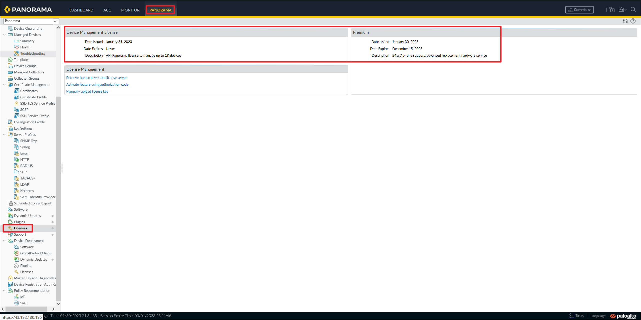Screen dimensions: 641x320
Task: Collapse the Certificate Management tree node
Action: 4,85
